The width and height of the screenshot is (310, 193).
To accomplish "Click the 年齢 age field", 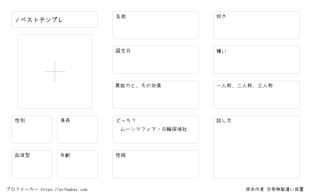I will pyautogui.click(x=78, y=164).
